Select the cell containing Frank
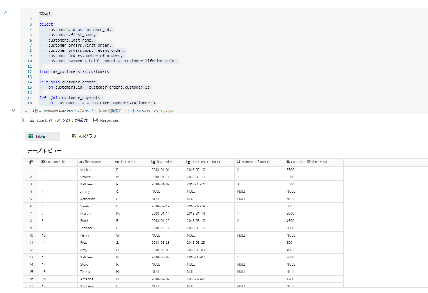This screenshot has height=293, width=428. [x=96, y=221]
